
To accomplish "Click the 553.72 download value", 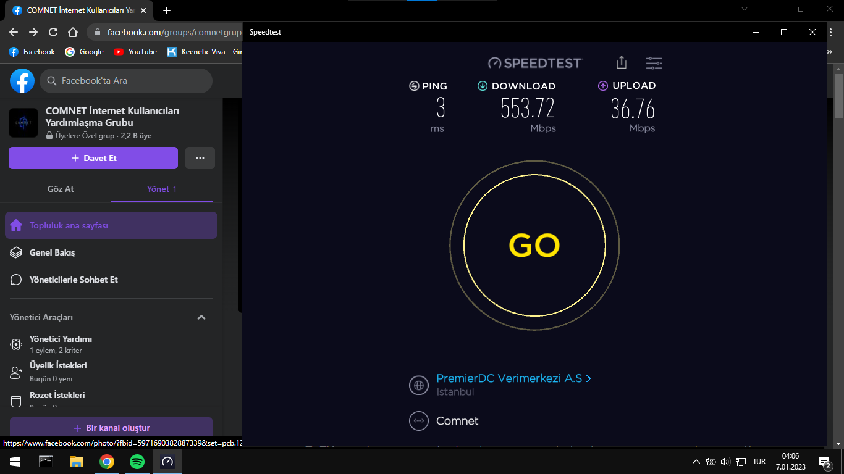I will point(528,109).
